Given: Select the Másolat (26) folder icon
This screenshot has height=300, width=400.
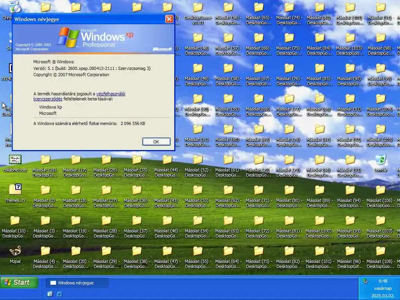Looking at the screenshot, I should 106,160.
